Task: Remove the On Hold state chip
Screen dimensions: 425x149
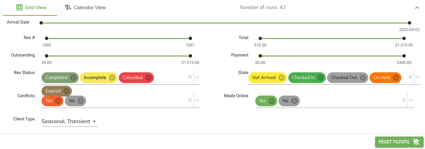Action: [x=396, y=78]
